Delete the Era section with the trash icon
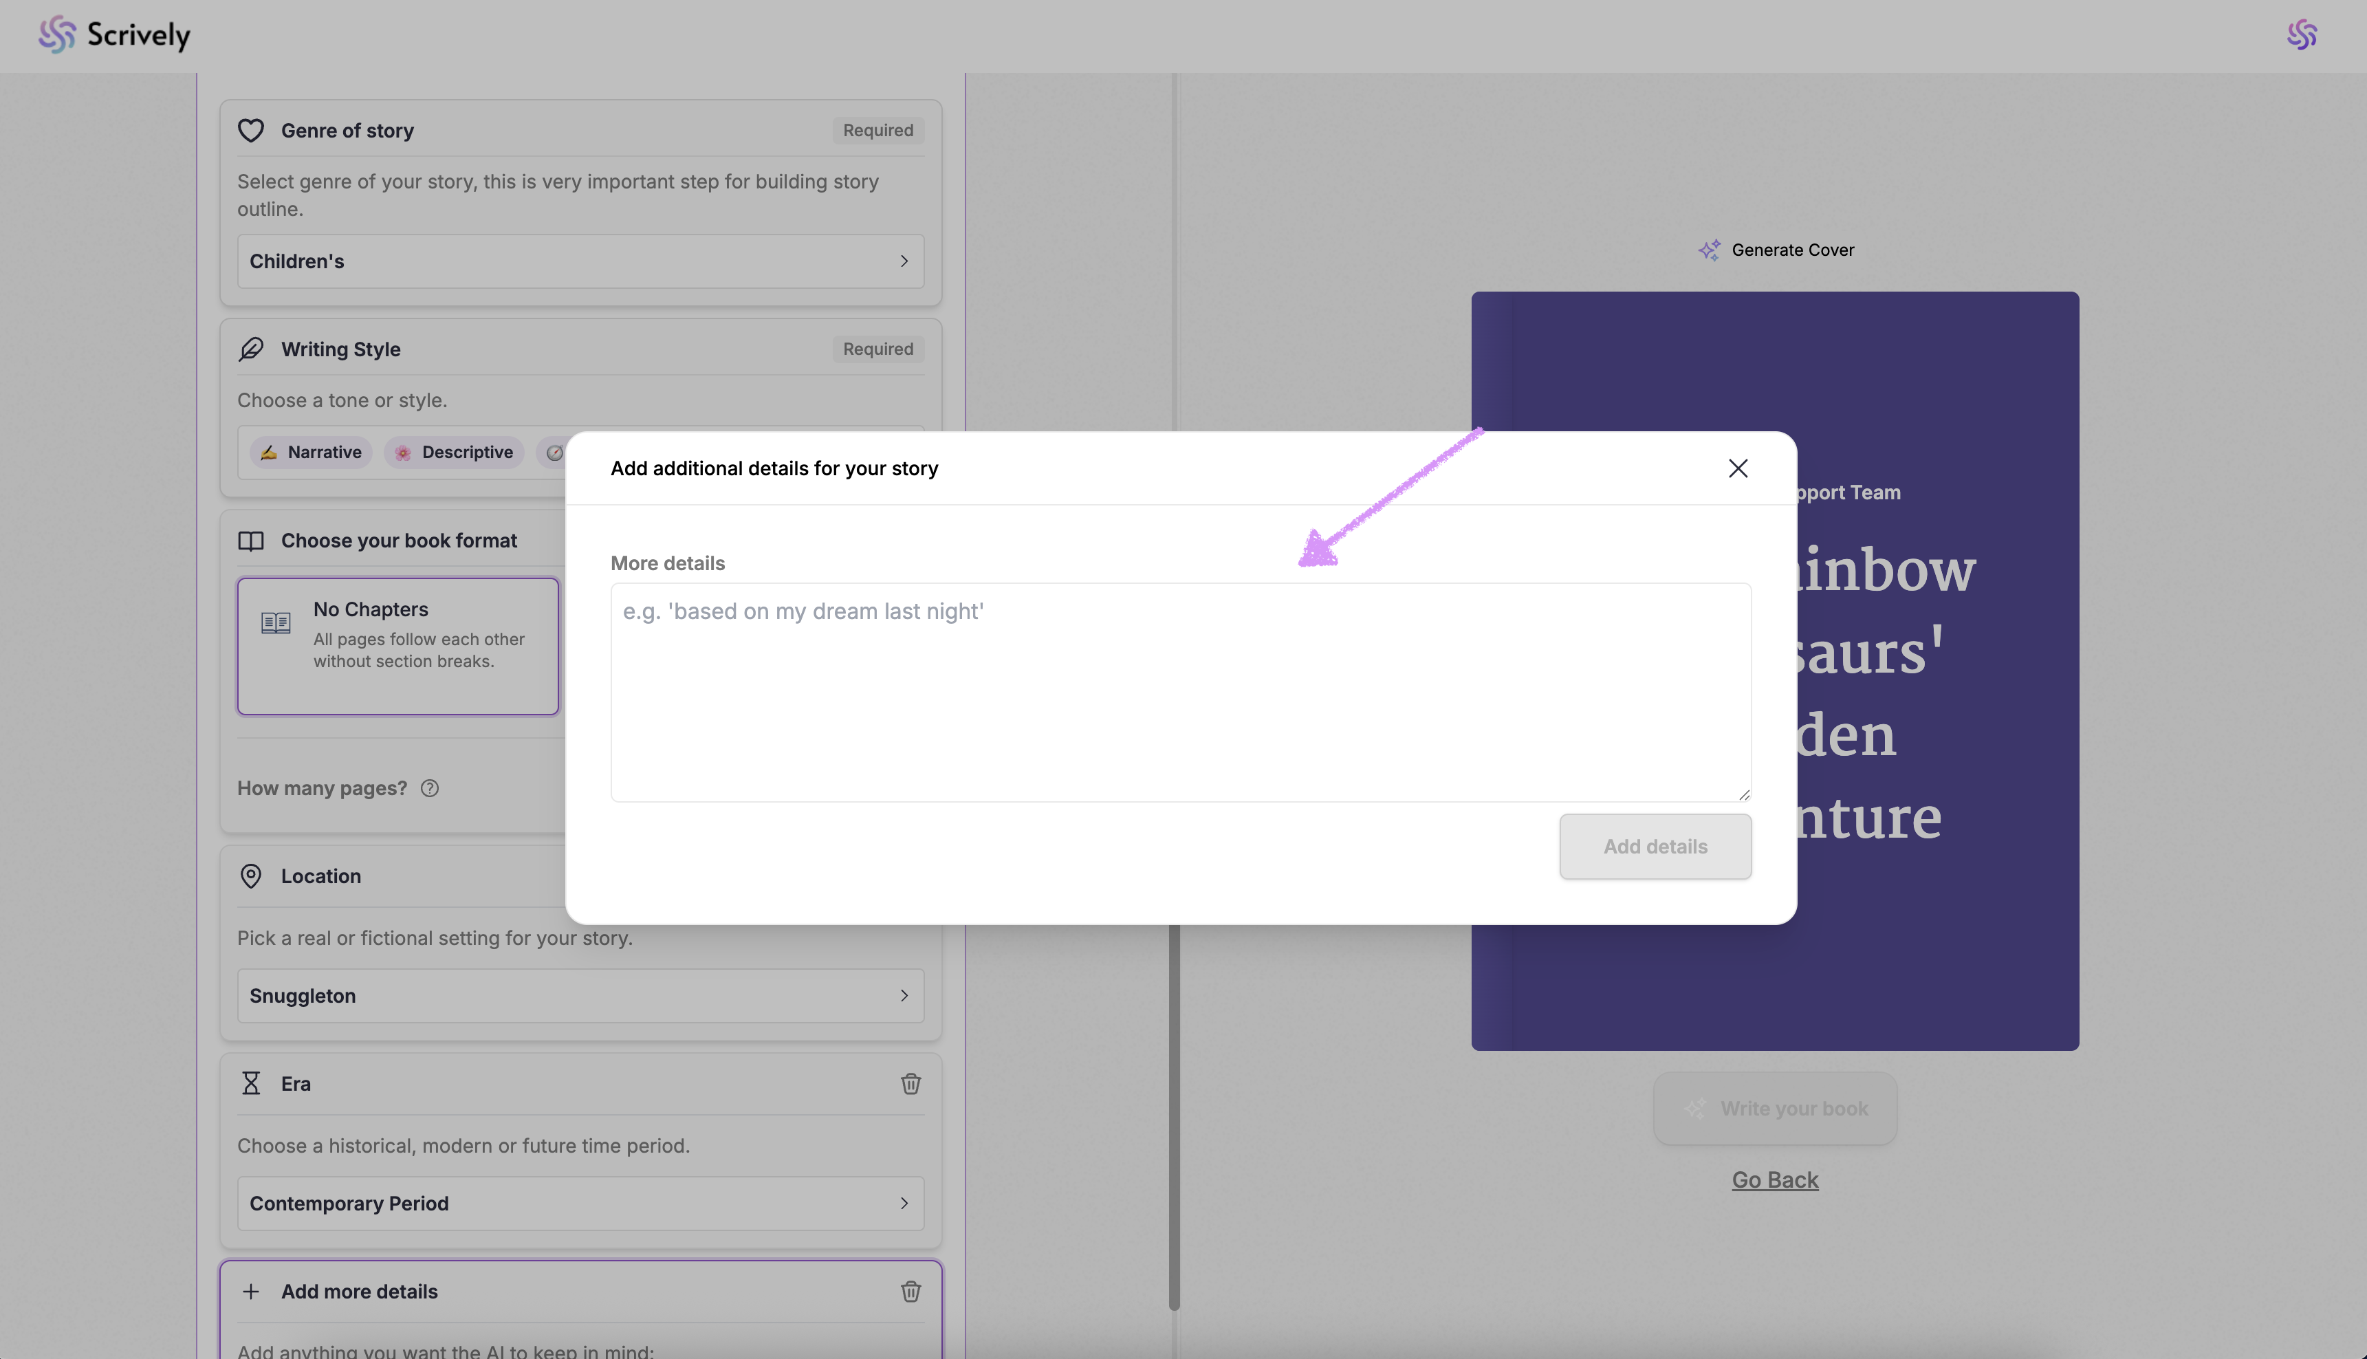This screenshot has height=1359, width=2367. coord(910,1084)
